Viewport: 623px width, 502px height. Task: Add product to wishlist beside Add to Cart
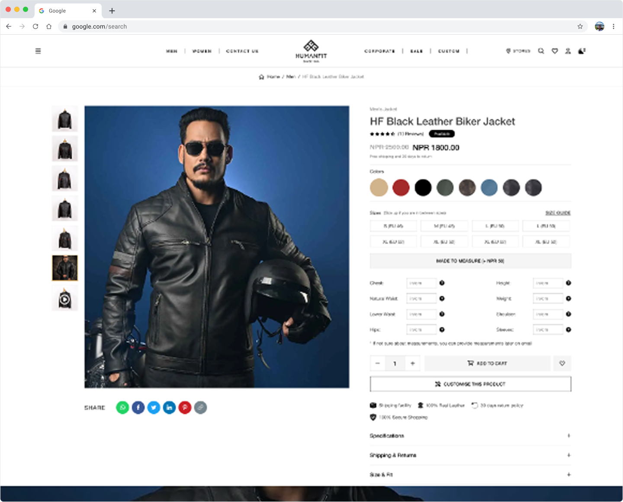(562, 364)
